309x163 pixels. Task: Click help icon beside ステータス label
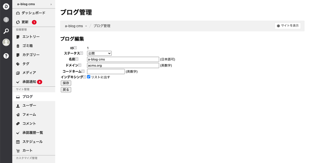pyautogui.click(x=82, y=53)
